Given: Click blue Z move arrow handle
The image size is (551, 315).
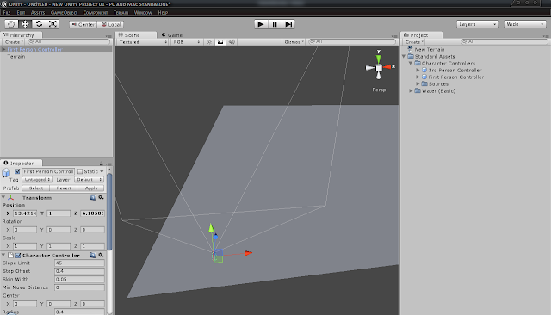Looking at the screenshot, I should pos(215,237).
